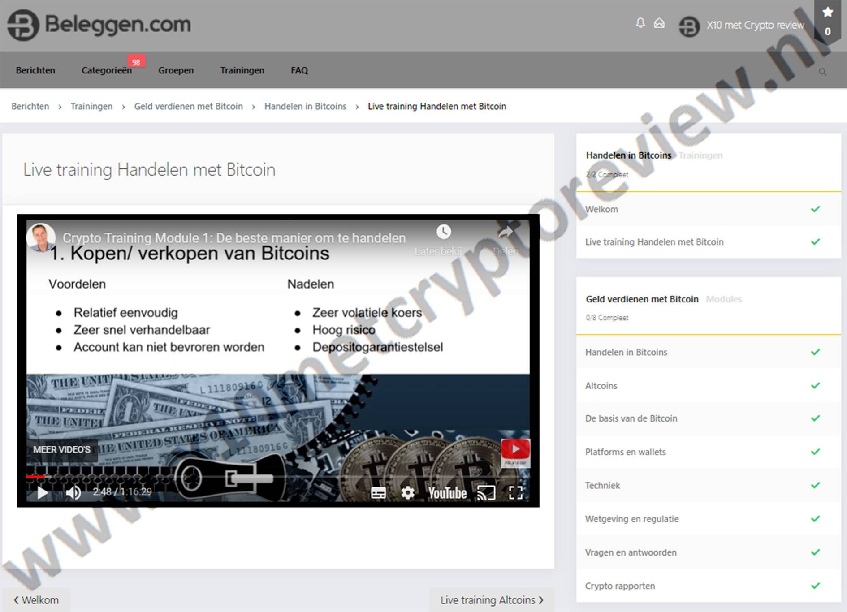Open Geld verdienen met Bitcoin breadcrumb link
This screenshot has height=612, width=847.
click(188, 106)
